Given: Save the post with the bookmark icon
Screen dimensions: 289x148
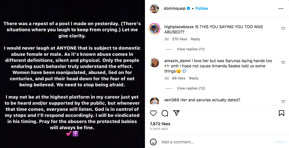Looking at the screenshot, I should (x=282, y=113).
